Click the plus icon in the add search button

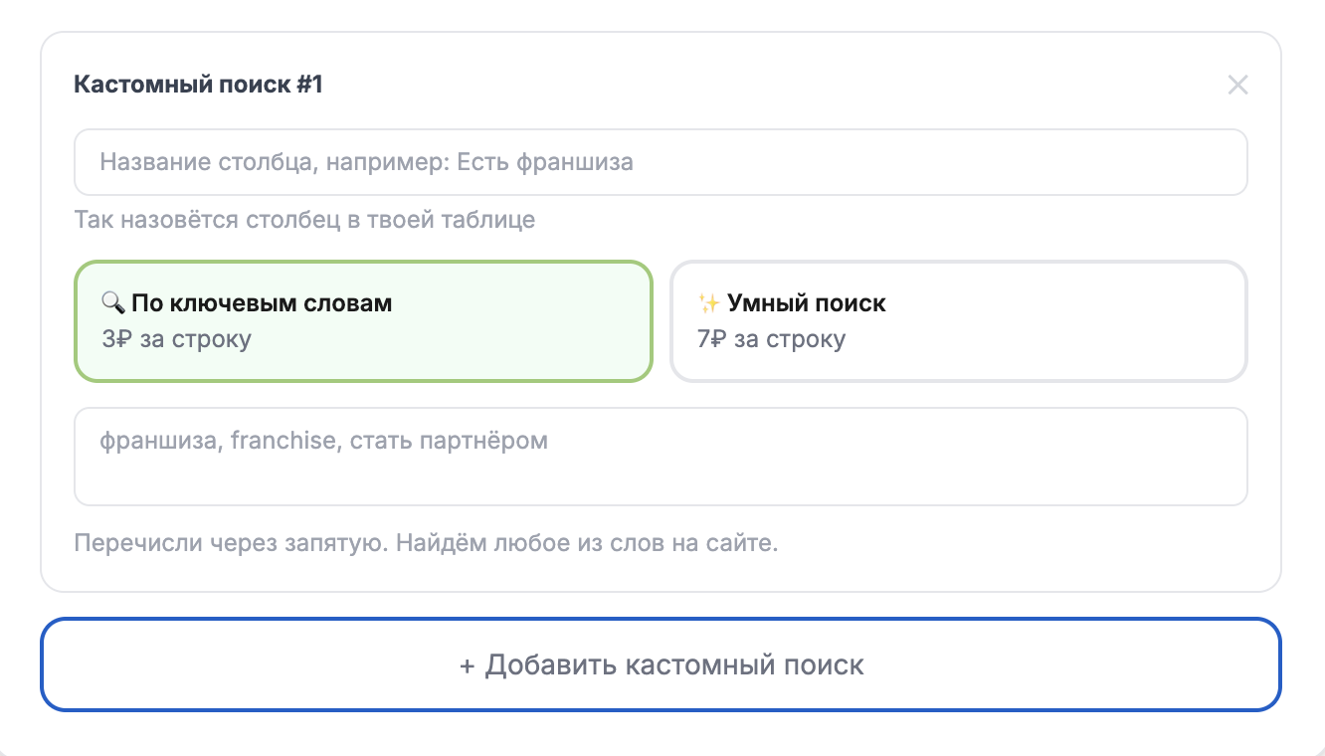pyautogui.click(x=465, y=664)
